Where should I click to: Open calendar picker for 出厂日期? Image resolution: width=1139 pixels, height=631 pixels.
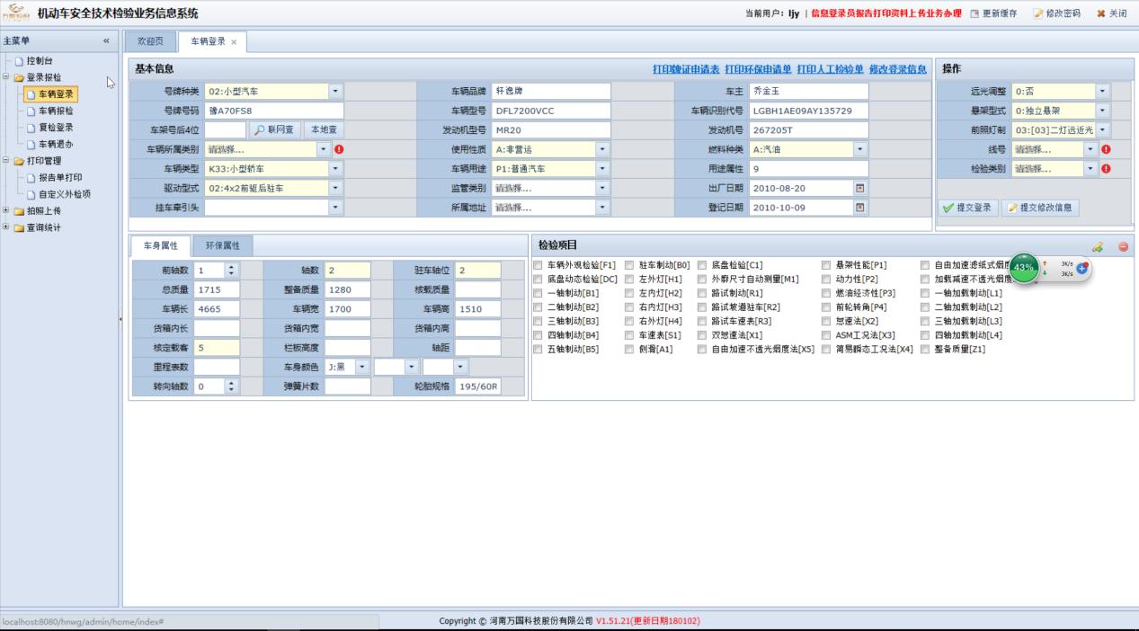(x=859, y=188)
